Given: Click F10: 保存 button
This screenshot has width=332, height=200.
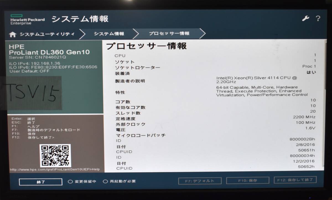Looking at the screenshot, I should tap(248, 181).
